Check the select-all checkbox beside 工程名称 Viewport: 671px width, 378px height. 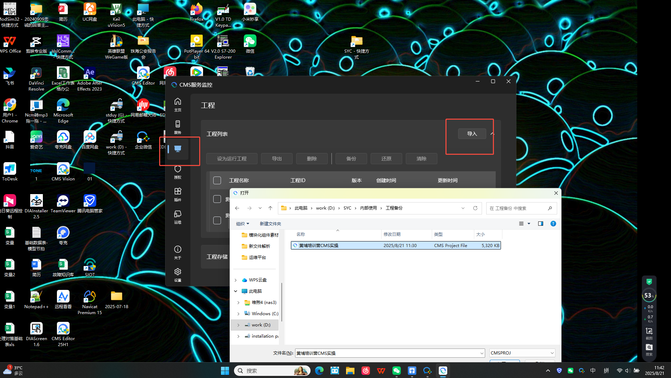217,180
